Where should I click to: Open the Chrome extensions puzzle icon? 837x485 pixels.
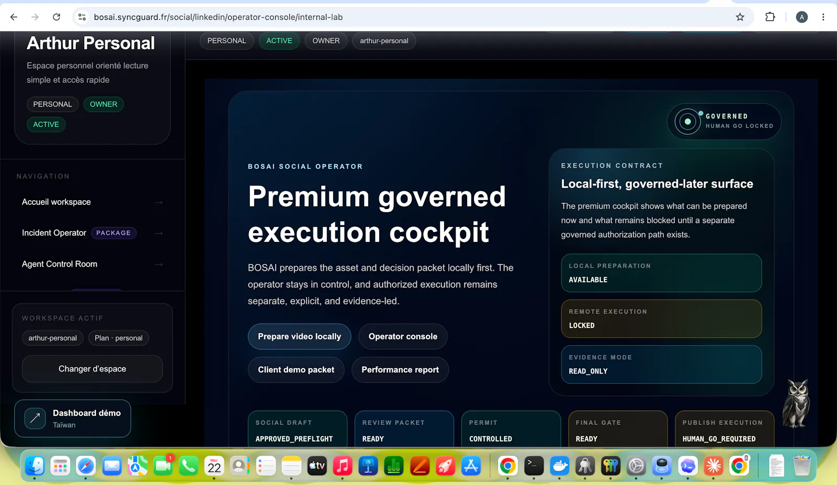pyautogui.click(x=770, y=17)
